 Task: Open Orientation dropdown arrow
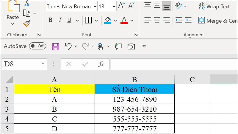pyautogui.click(x=185, y=6)
